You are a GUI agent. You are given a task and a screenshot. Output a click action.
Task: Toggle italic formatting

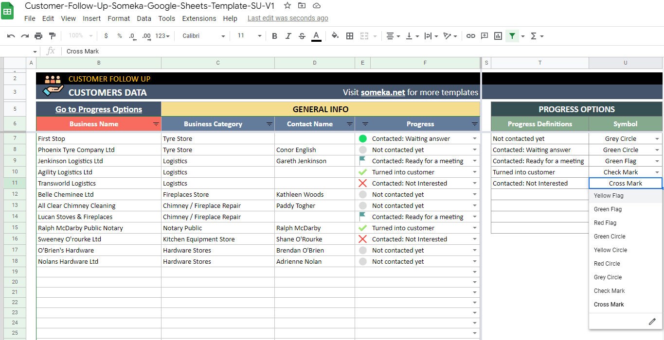pos(288,35)
